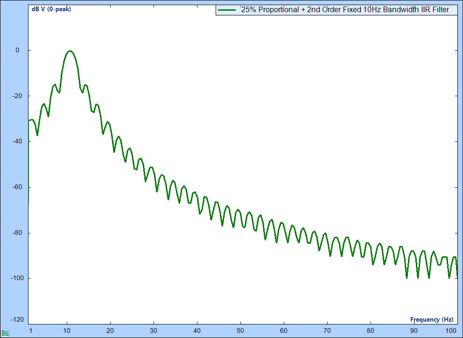
Task: Click the x-axis value 70
Action: 327,331
